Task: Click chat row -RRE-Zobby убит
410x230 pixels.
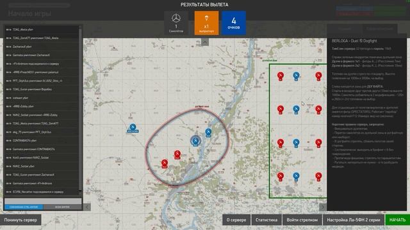Action: (41, 107)
